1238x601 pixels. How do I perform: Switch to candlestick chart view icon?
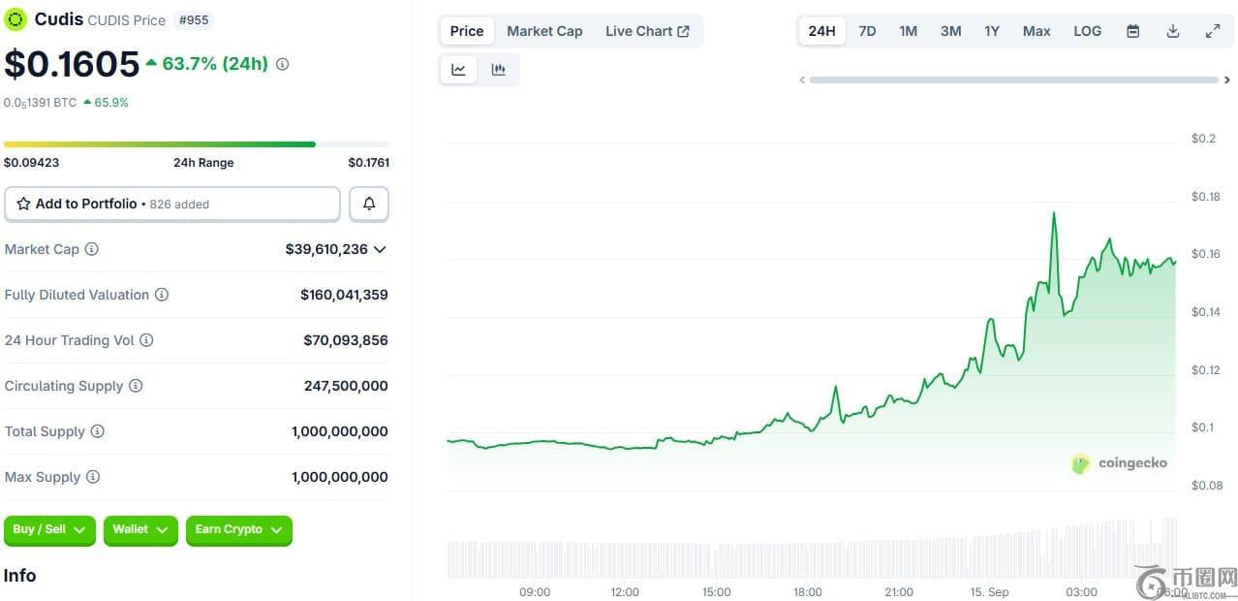pos(498,70)
